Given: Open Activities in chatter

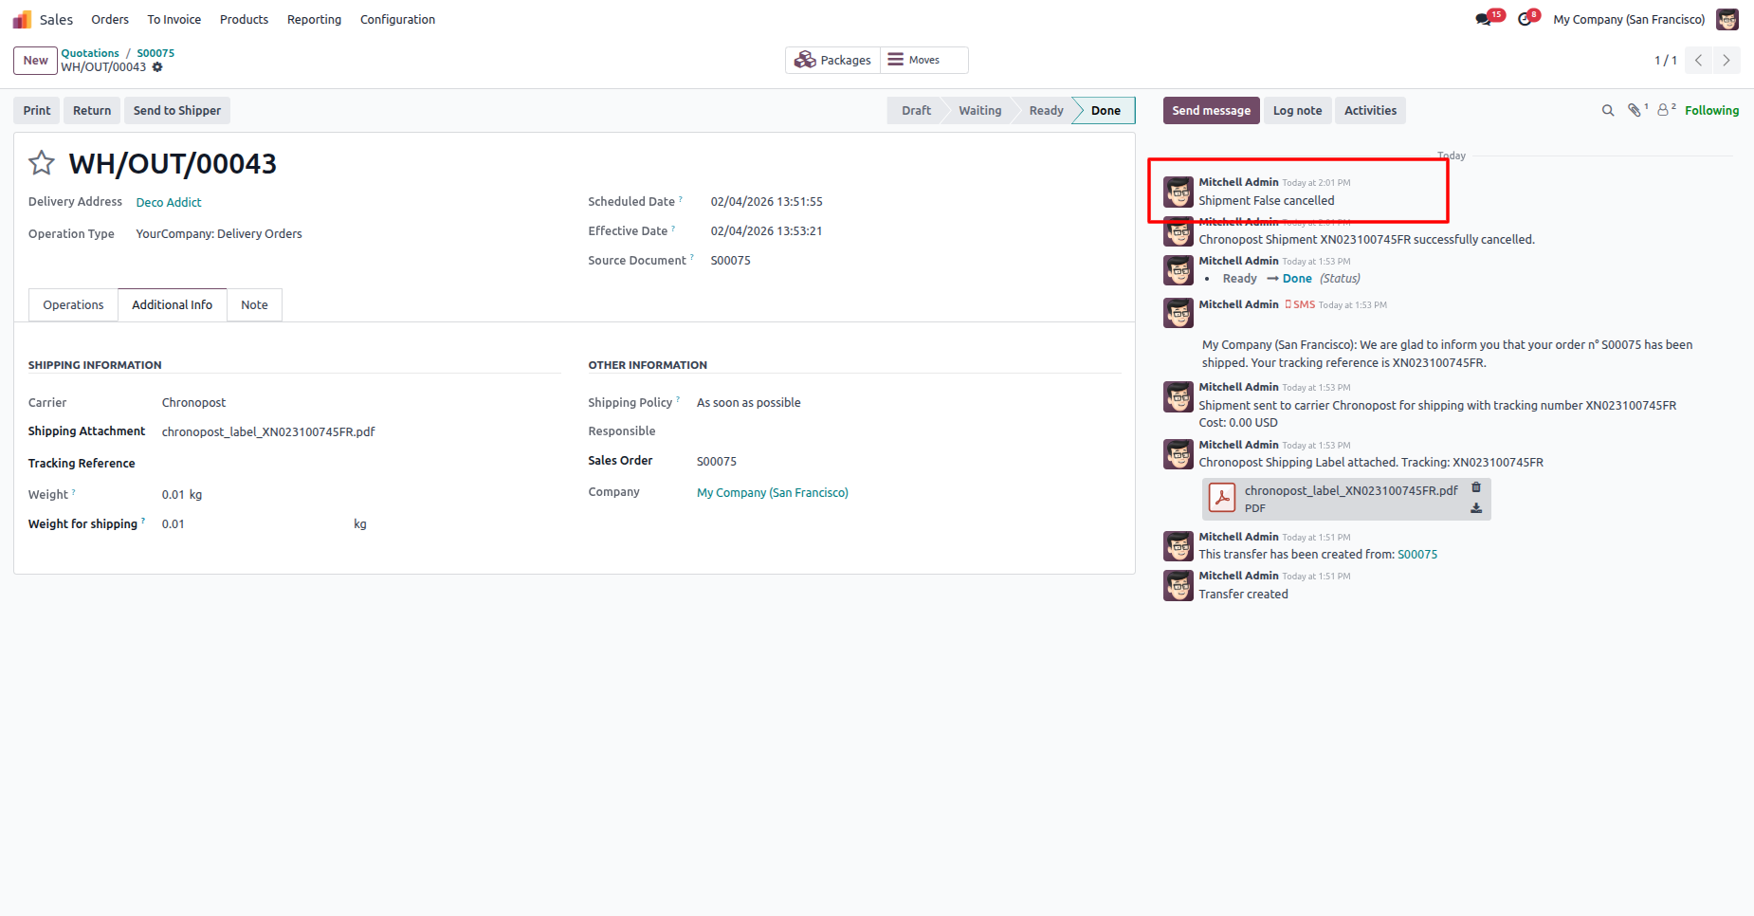Looking at the screenshot, I should tap(1370, 111).
